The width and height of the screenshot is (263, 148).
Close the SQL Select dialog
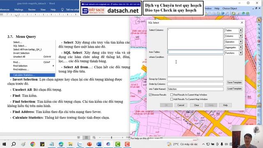(242, 23)
